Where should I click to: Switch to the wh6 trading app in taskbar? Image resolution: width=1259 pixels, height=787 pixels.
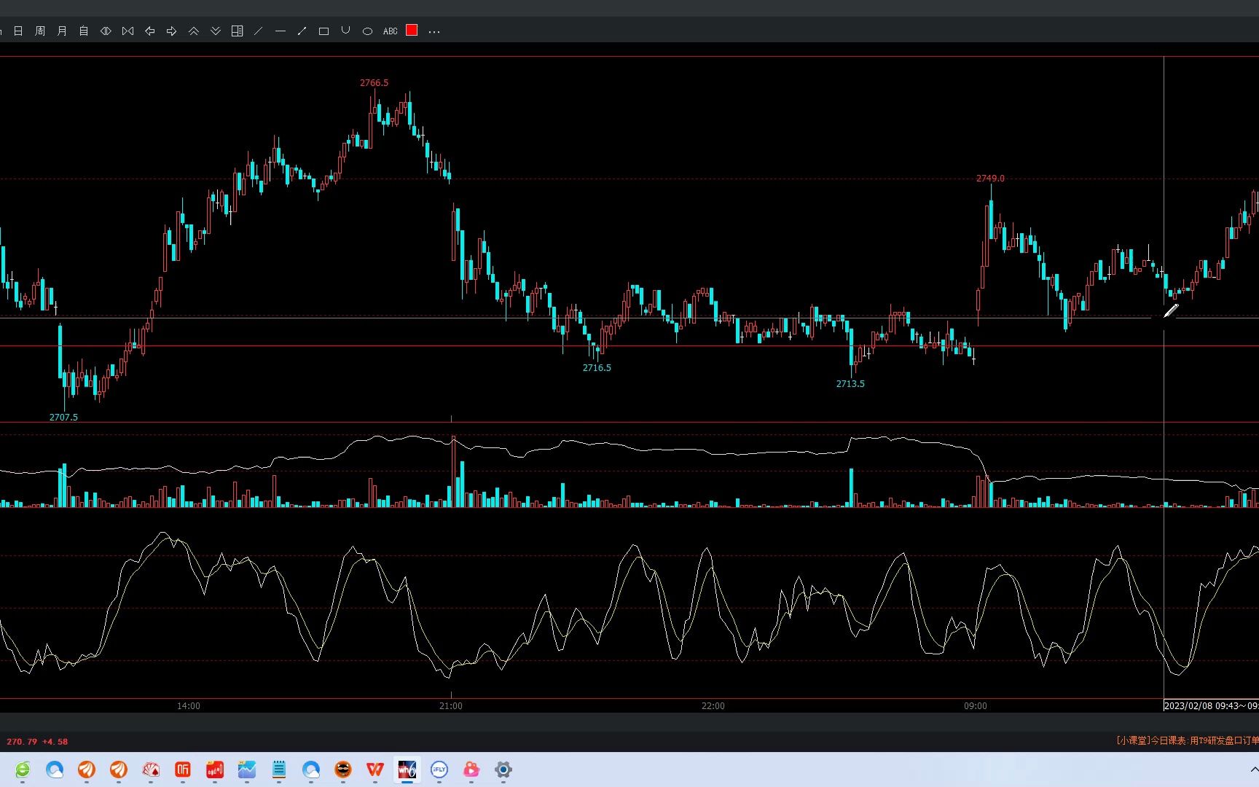click(407, 770)
